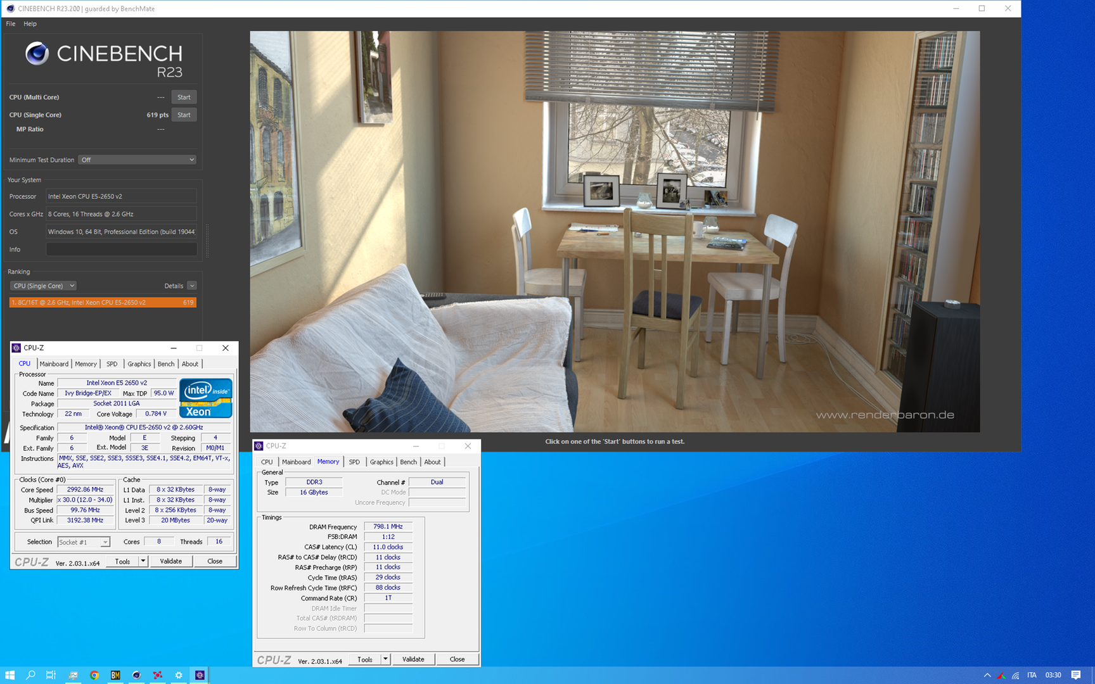Start the CPU (Single Core) test
The image size is (1095, 684).
[184, 115]
